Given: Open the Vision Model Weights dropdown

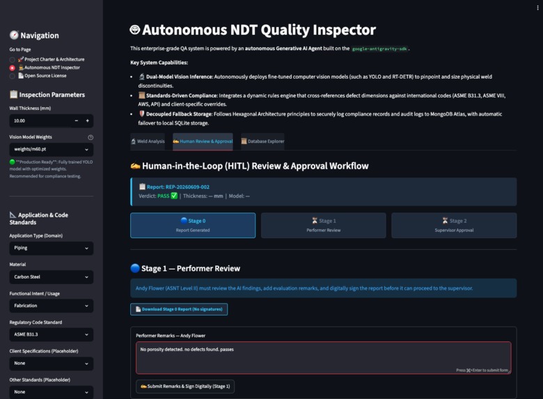Looking at the screenshot, I should (x=52, y=149).
